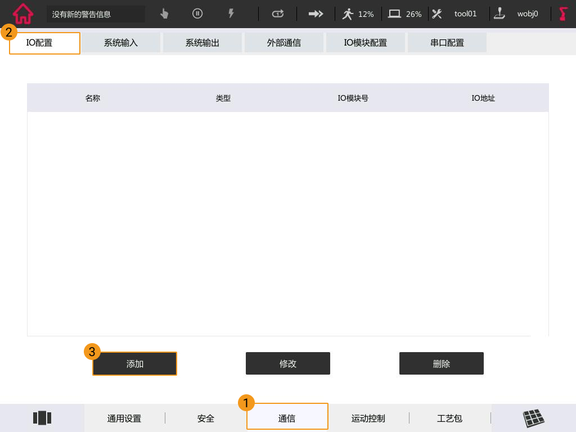
Task: Open the bottom-left panel layout icon
Action: click(x=42, y=418)
